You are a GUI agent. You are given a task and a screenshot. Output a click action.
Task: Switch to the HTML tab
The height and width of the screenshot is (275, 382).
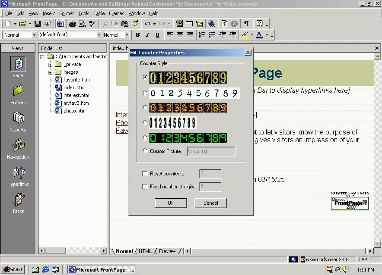145,251
